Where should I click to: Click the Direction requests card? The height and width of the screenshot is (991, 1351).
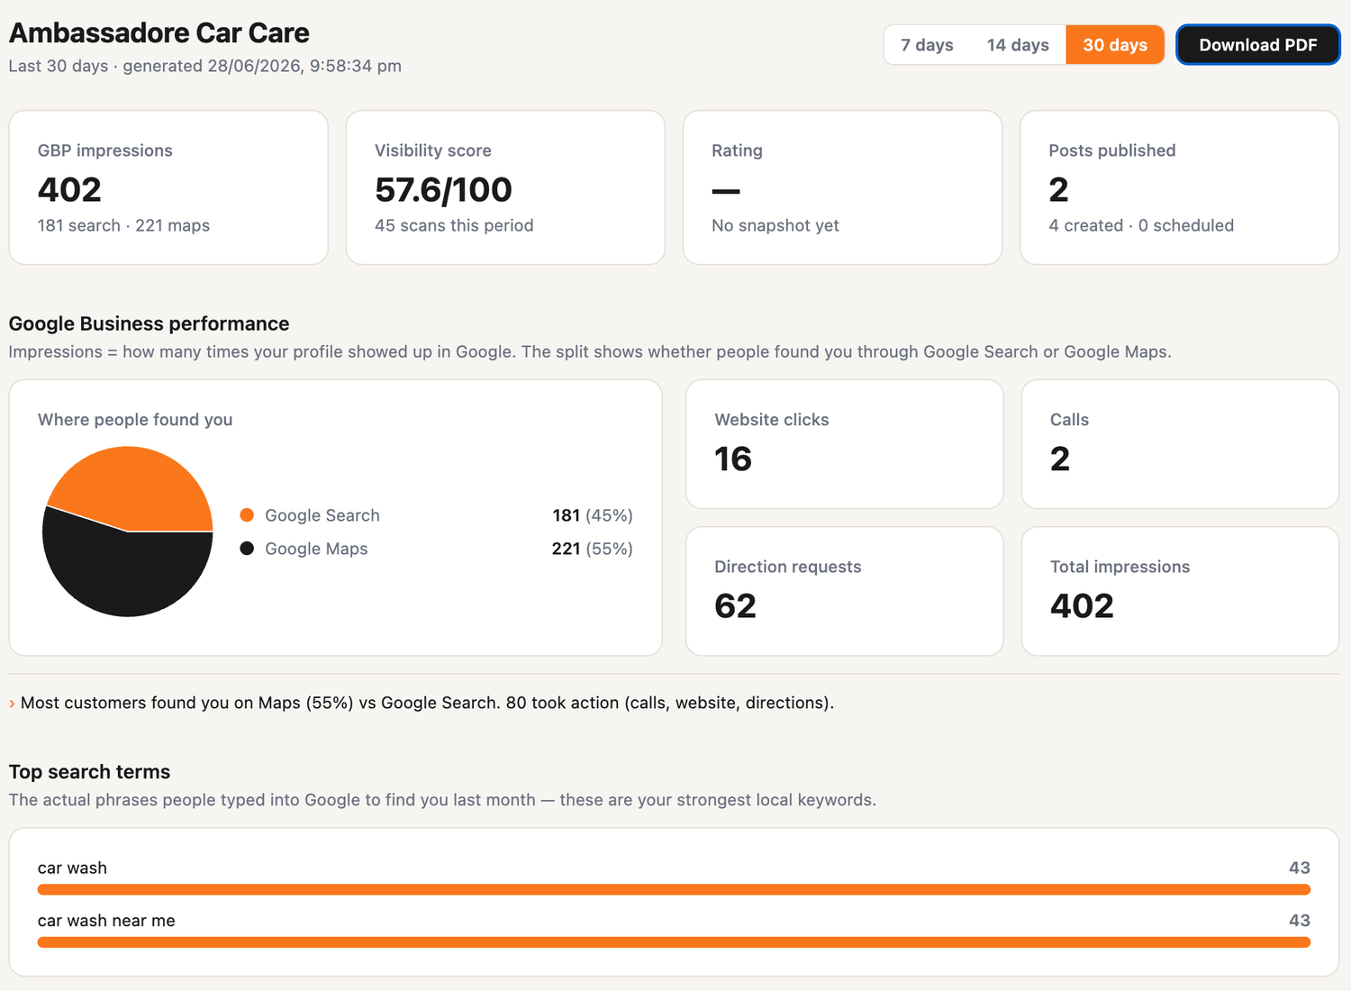point(844,591)
